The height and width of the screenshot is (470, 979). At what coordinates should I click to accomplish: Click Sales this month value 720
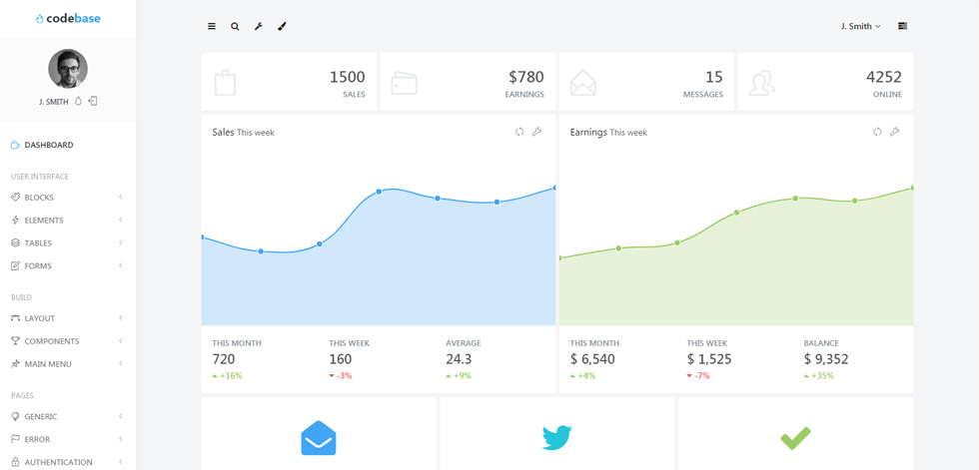(224, 359)
